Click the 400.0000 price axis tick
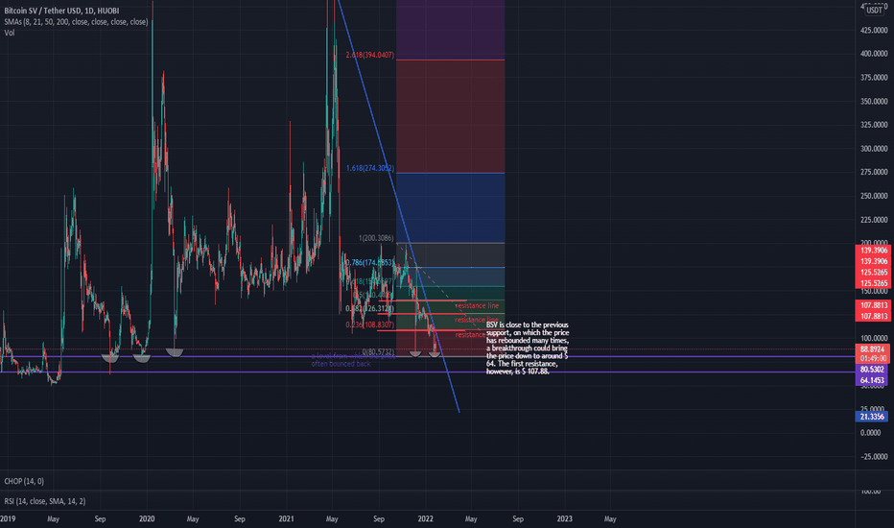The width and height of the screenshot is (894, 528). point(874,54)
